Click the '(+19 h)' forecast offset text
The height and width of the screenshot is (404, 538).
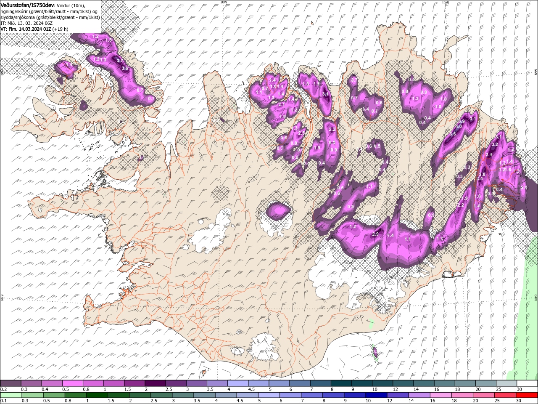(x=61, y=29)
